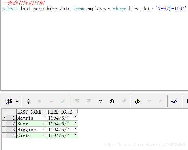Click the up triangle previous record icon
The width and height of the screenshot is (188, 150).
(160, 101)
